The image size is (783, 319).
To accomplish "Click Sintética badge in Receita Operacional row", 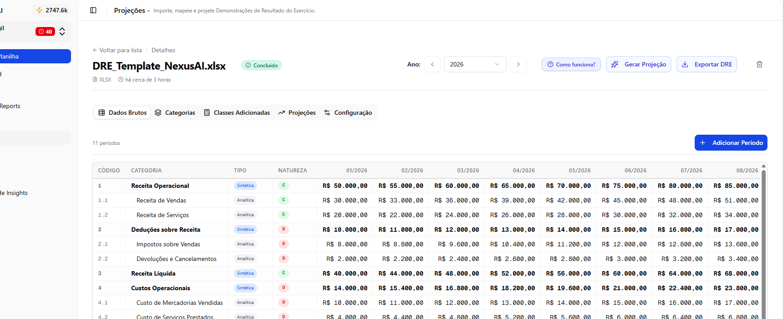I will pos(245,186).
